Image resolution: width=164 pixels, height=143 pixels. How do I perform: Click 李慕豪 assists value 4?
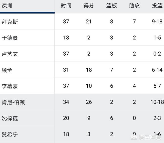pyautogui.click(x=134, y=86)
